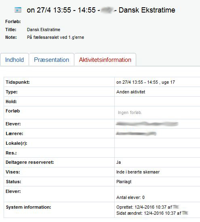Viewport: 200px width, 222px height.
Task: Click the calendar icon beside the title
Action: (x=18, y=10)
